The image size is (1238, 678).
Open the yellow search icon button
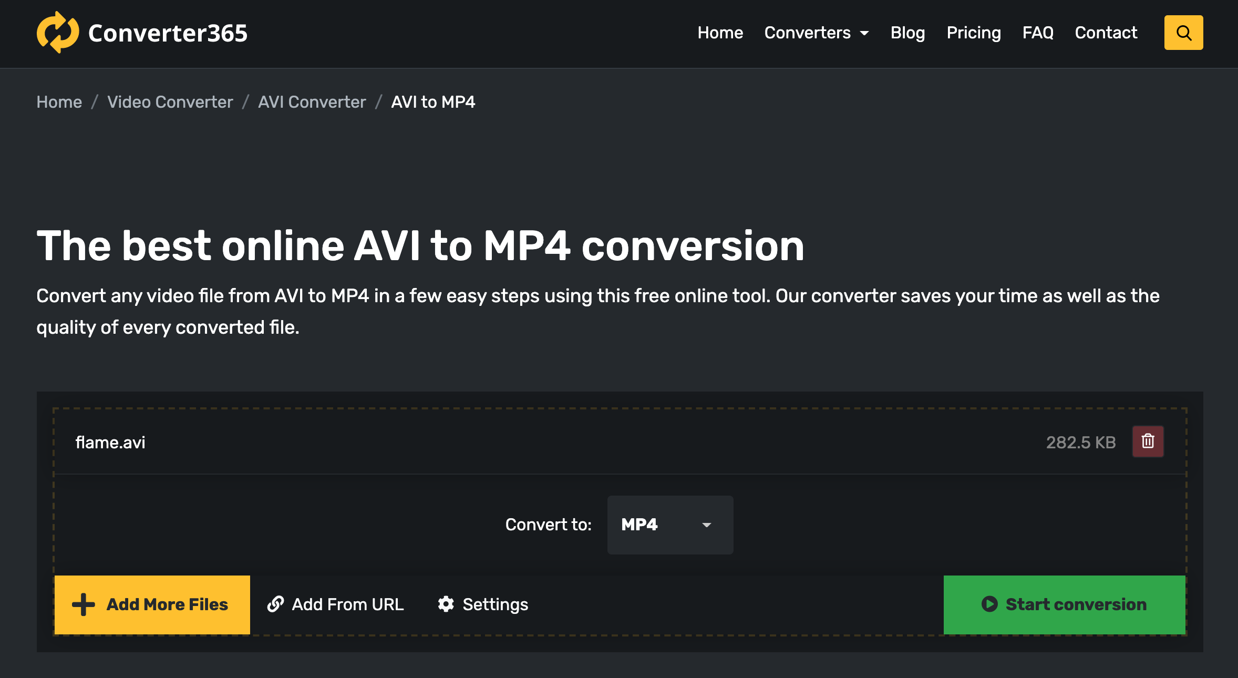(1183, 33)
